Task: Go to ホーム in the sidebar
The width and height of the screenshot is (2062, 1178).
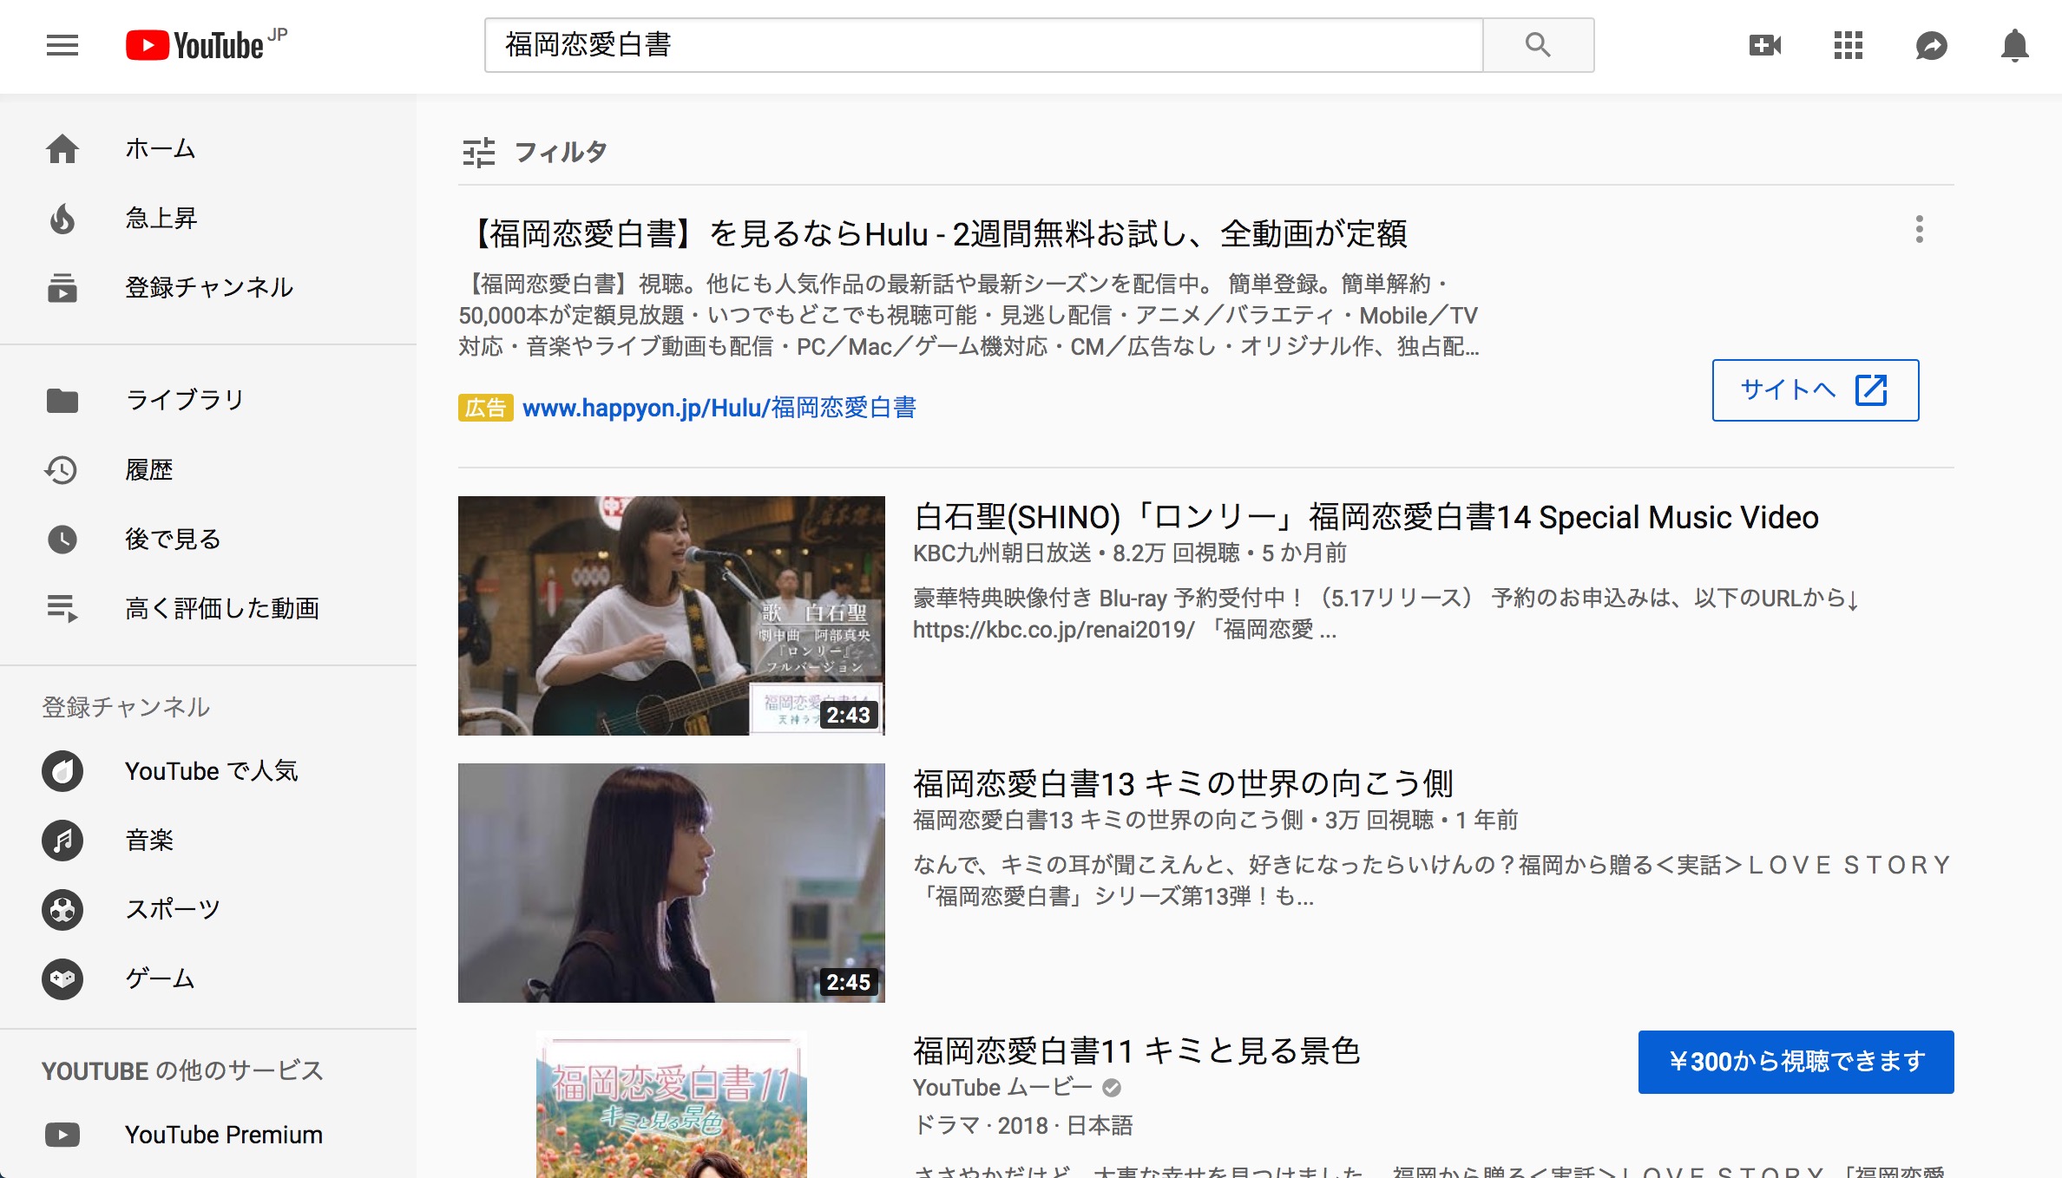Action: [208, 148]
